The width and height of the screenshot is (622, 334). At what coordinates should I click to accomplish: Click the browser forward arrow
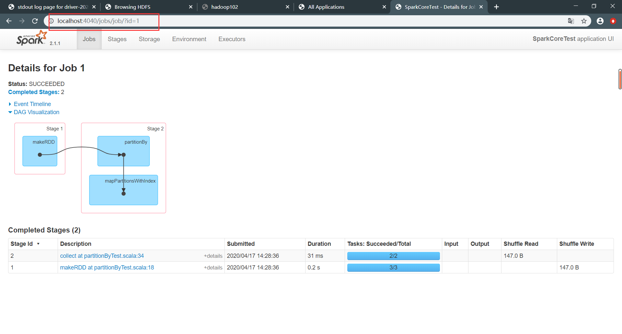tap(22, 21)
